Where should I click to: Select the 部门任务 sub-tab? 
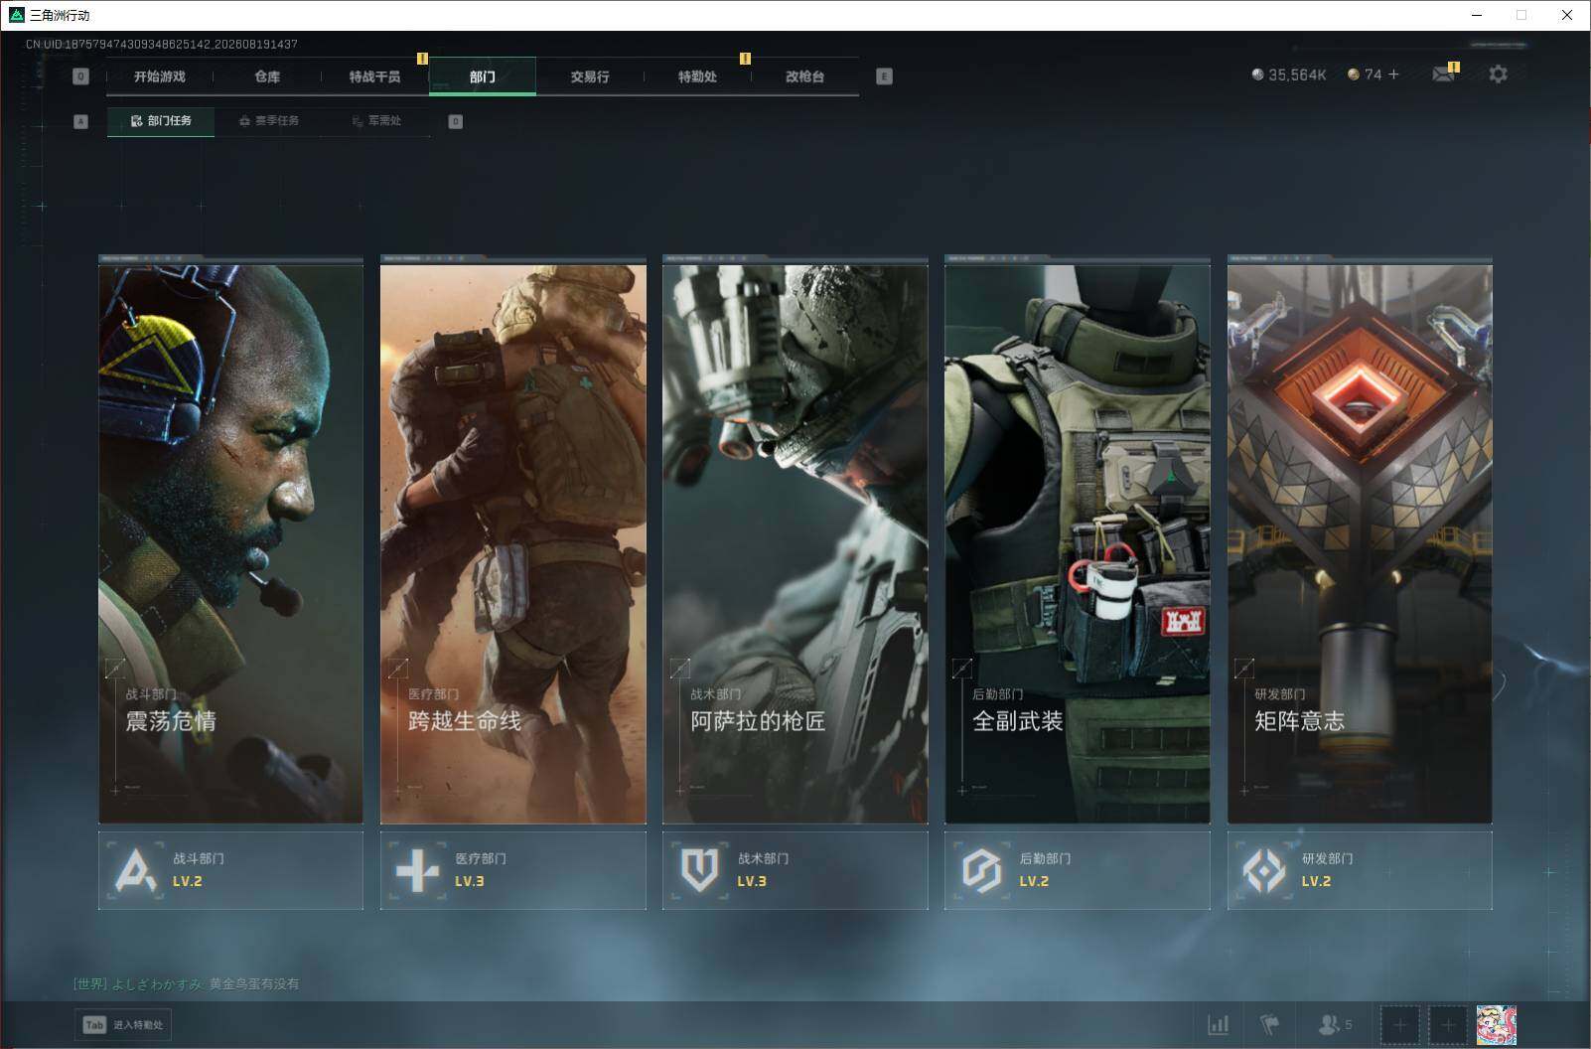(x=161, y=121)
